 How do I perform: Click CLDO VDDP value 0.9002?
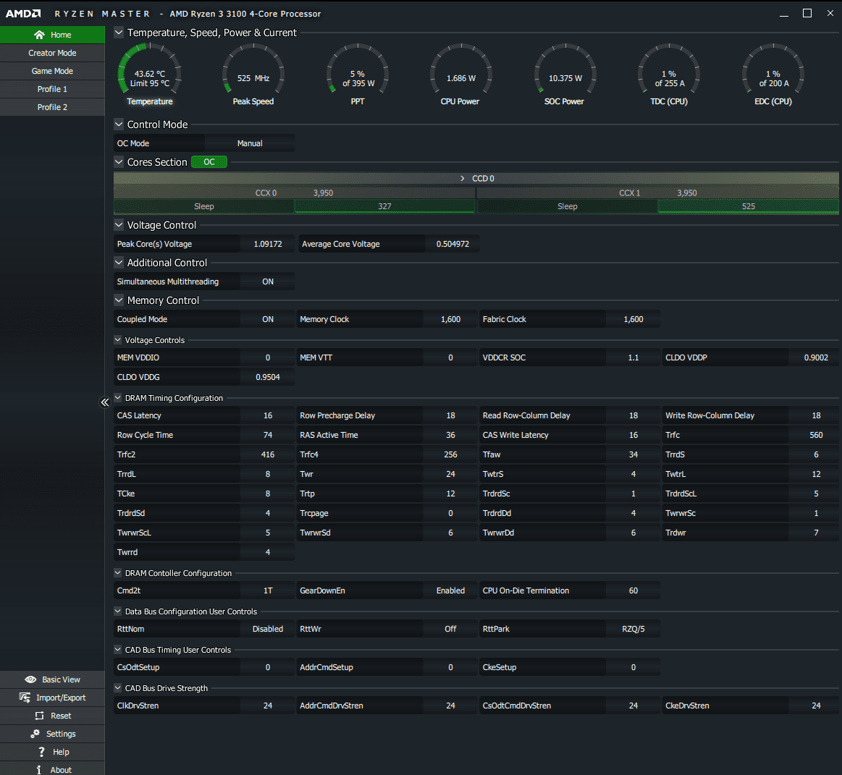[x=816, y=357]
